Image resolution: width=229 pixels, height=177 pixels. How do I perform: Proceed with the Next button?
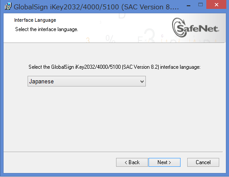[x=165, y=162]
